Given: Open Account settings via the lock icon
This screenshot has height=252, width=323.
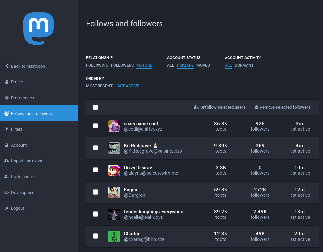Looking at the screenshot, I should [x=7, y=145].
